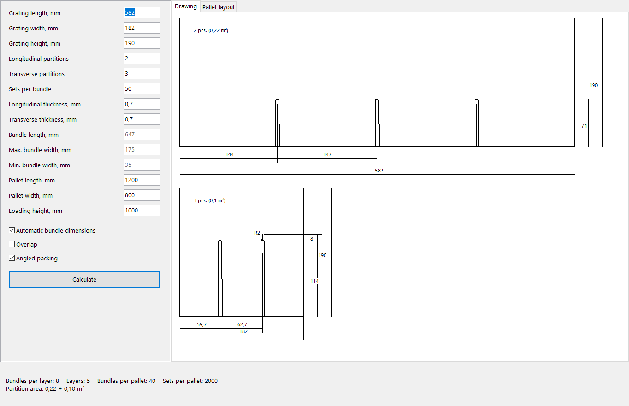The height and width of the screenshot is (406, 629).
Task: Click the 'Sets per pallet: 2000' status text
Action: point(190,381)
